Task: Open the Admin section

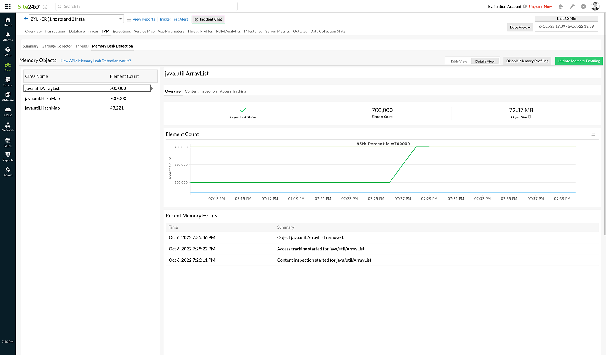Action: coord(8,171)
